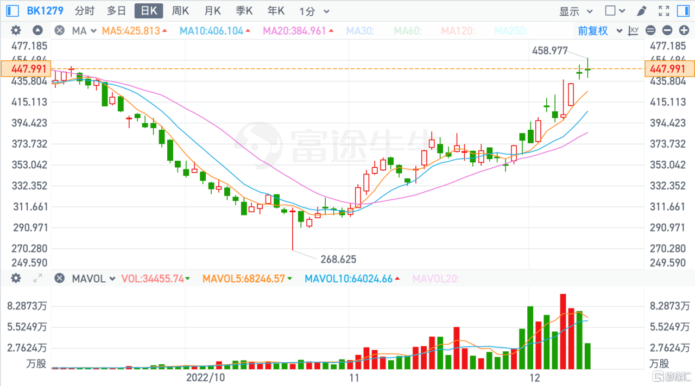Open the XY axis settings icon
The image size is (695, 386).
point(633,30)
